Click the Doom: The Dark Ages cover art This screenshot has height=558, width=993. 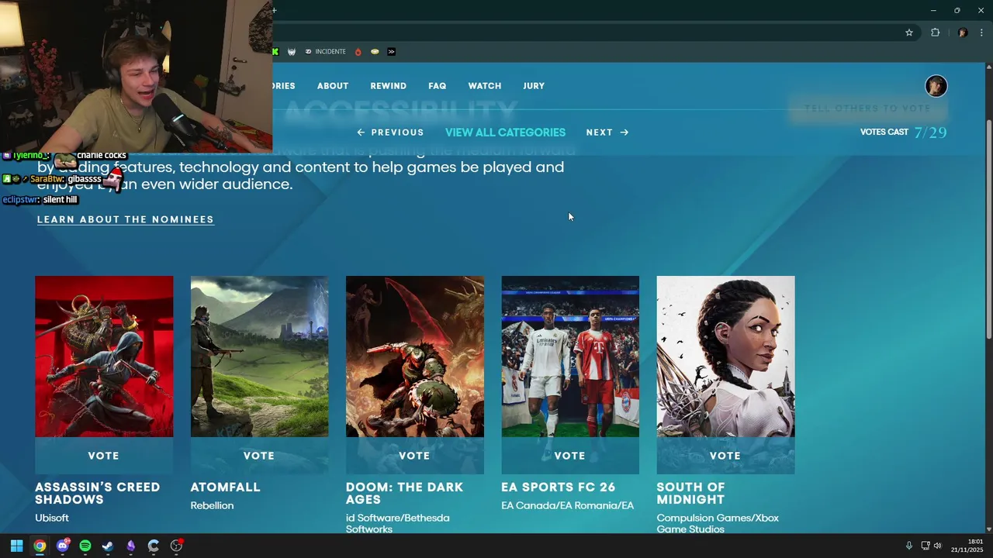point(414,356)
